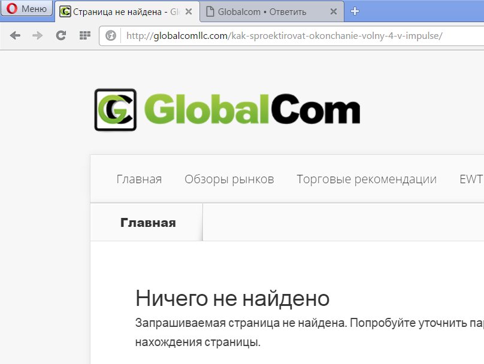This screenshot has width=484, height=364.
Task: Open the 'Главная' navigation menu link
Action: click(139, 179)
